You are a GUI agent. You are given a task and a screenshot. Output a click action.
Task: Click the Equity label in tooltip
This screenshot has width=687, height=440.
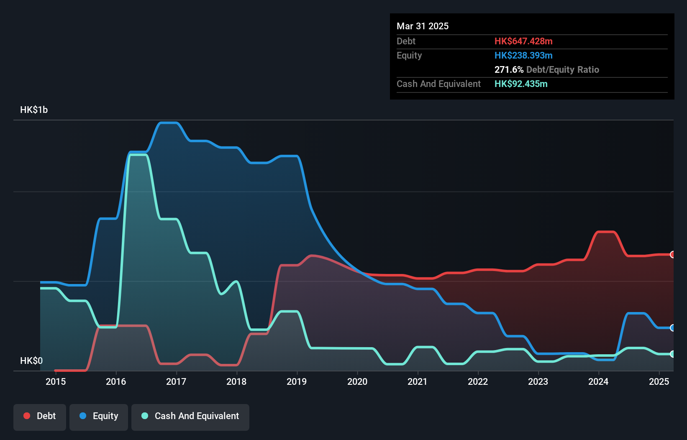[409, 55]
